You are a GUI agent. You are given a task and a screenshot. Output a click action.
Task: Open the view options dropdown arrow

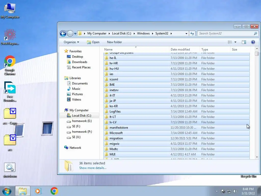tap(235, 42)
